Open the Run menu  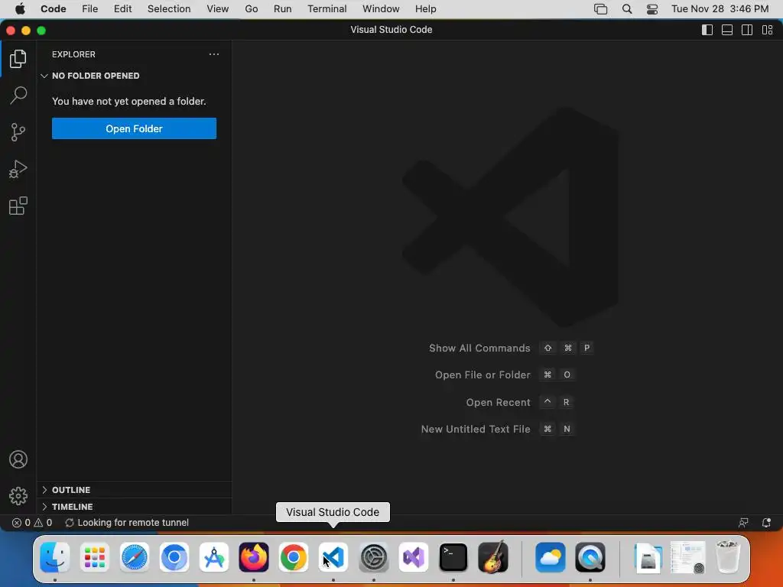[283, 9]
